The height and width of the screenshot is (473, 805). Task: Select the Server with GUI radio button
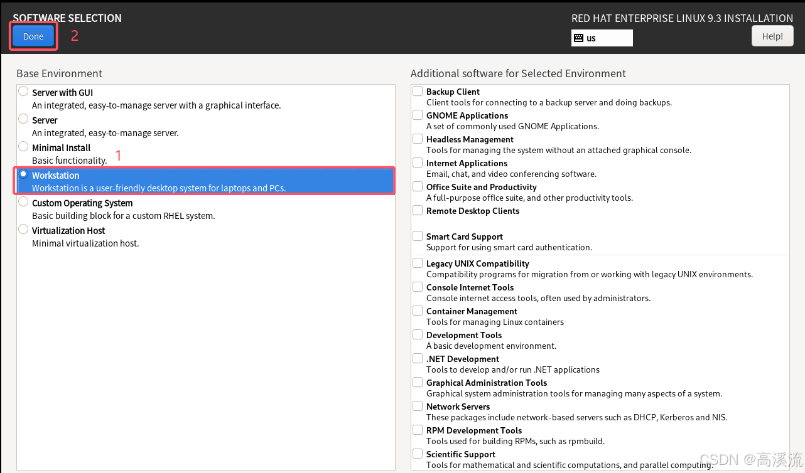[x=23, y=91]
